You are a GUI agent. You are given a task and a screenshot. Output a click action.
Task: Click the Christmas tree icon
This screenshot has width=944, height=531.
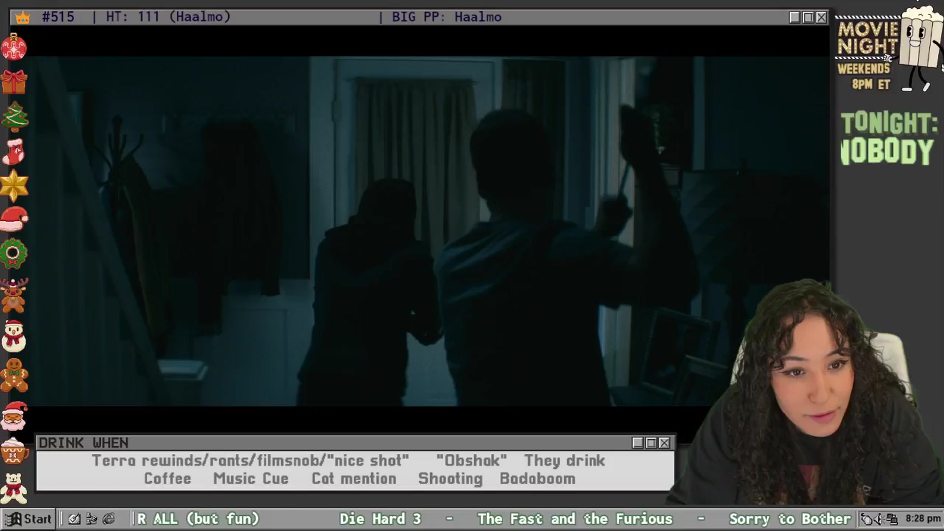[x=15, y=117]
